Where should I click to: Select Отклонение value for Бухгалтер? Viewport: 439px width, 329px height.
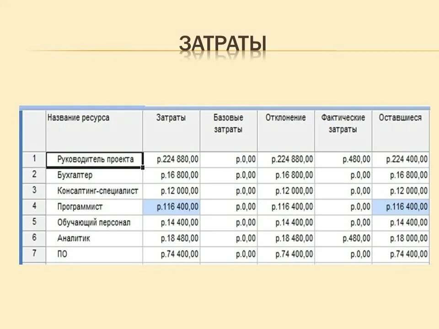(286, 175)
